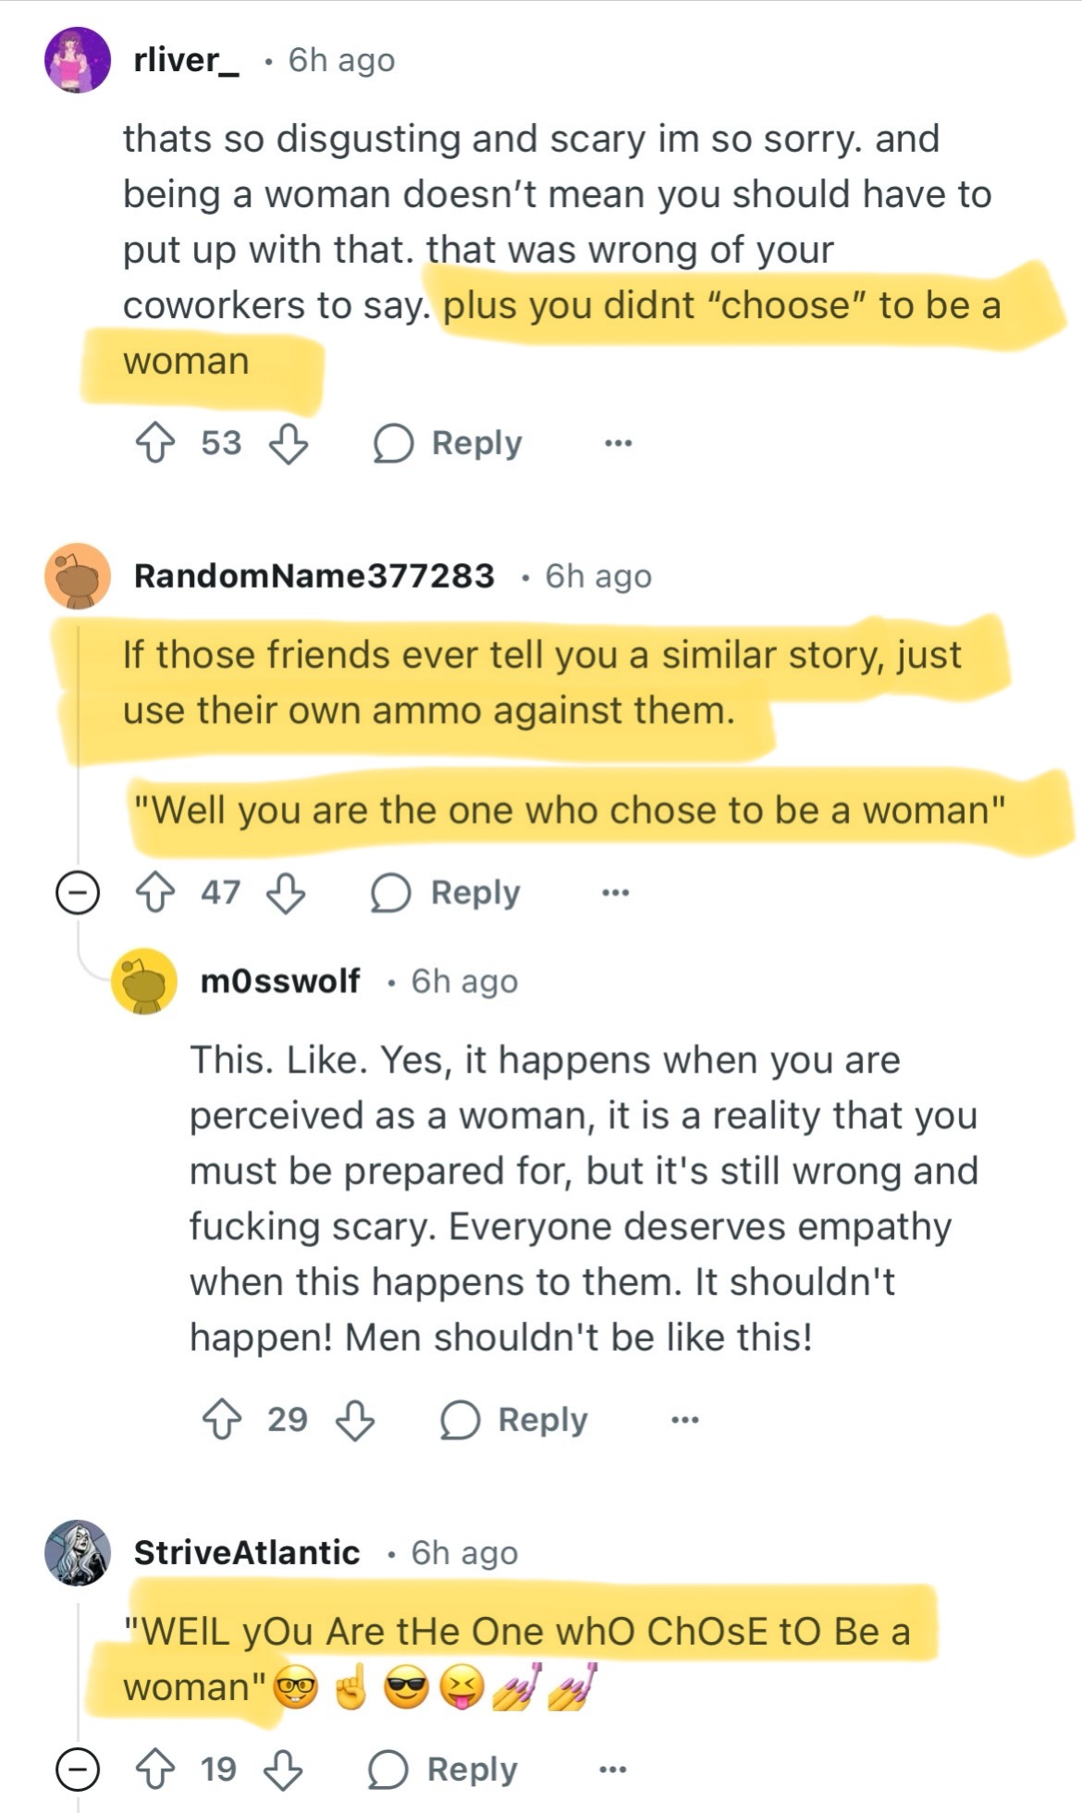Reply to m0sswolf's comment
Screen dimensions: 1082x1813
514,1419
